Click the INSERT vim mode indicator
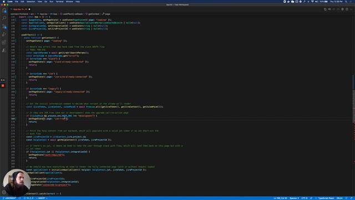The height and width of the screenshot is (200, 355). [x=42, y=198]
